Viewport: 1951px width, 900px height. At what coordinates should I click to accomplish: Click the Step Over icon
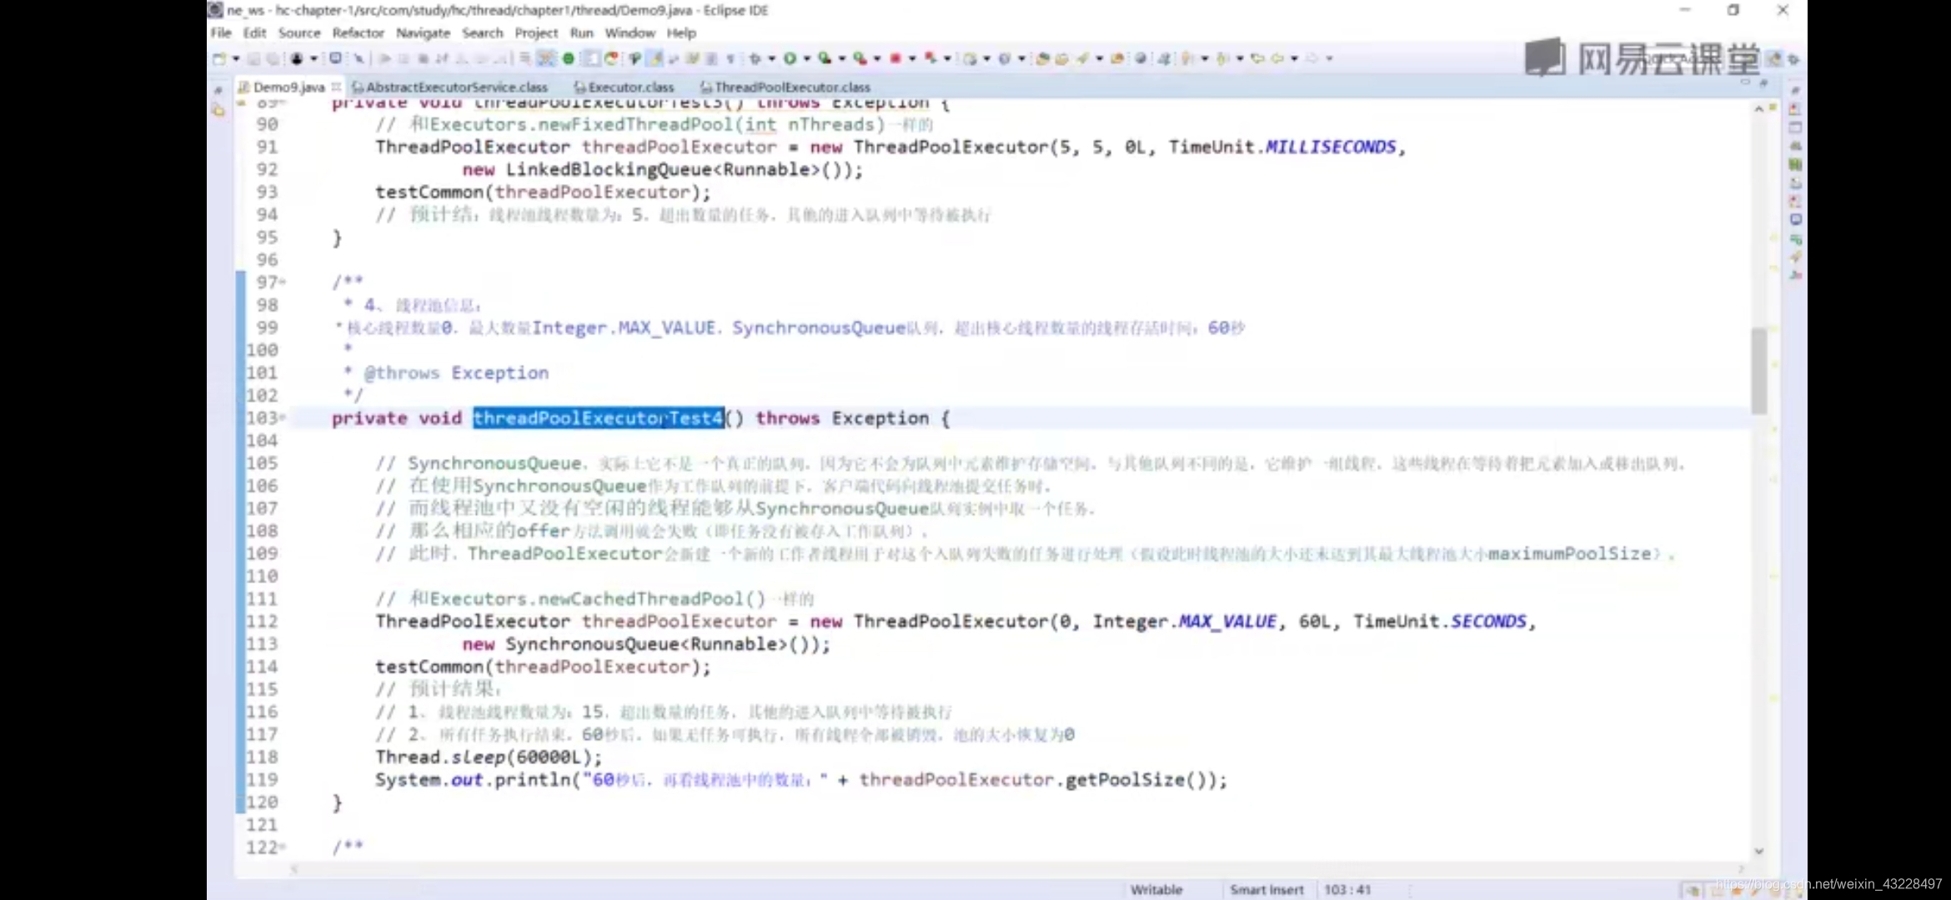tap(481, 58)
